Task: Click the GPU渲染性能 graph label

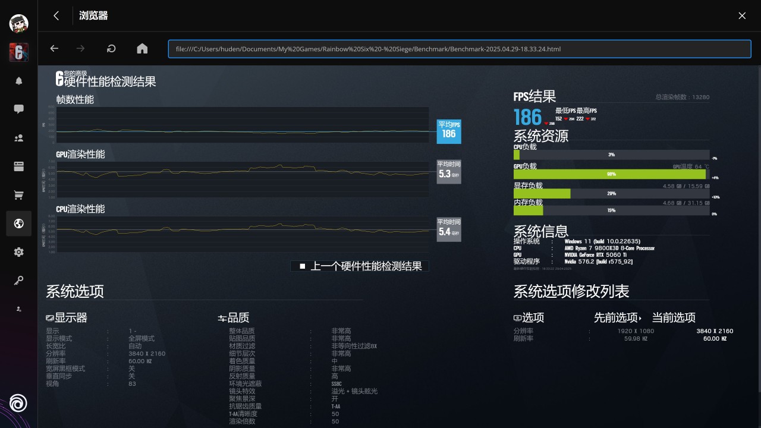Action: click(80, 155)
